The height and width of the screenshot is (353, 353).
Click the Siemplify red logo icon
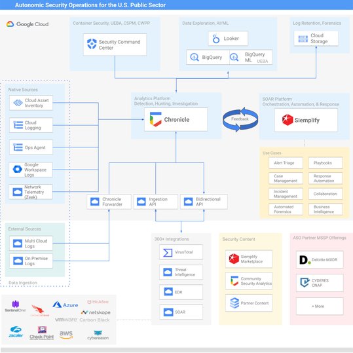288,120
